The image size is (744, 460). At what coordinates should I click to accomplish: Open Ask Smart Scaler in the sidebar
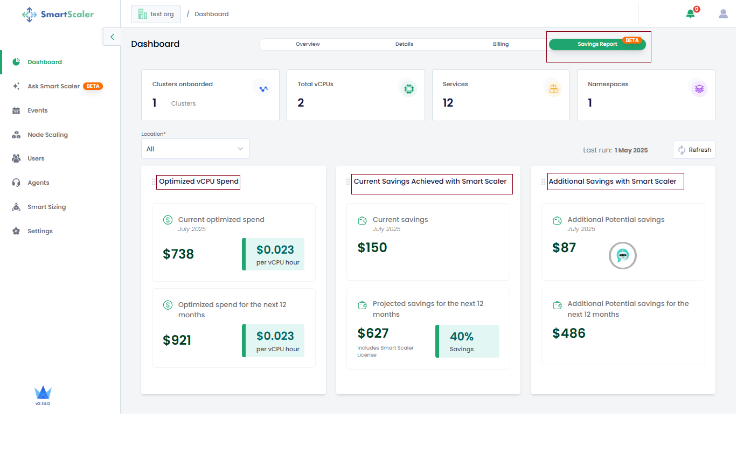point(54,86)
